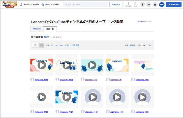184x118 pixels.
Task: Set 絞込 filter to ON
Action: coord(144,45)
